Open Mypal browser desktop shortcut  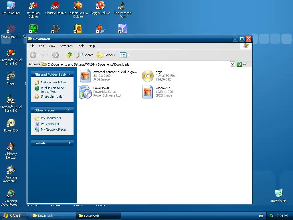[x=11, y=78]
